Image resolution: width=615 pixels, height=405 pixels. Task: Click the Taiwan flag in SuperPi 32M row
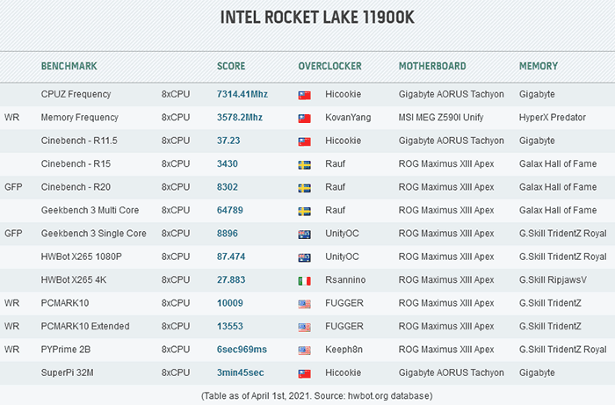click(304, 373)
